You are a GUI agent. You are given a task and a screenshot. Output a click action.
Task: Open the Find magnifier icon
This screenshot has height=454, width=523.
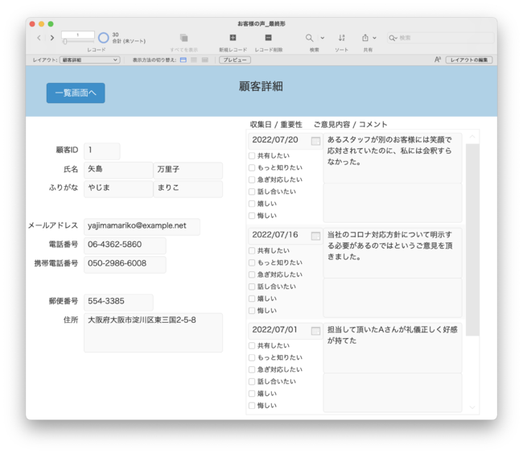309,38
